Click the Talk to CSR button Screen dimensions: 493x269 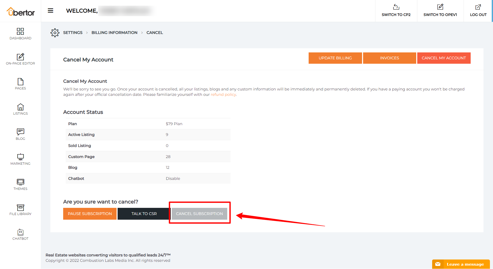coord(144,214)
